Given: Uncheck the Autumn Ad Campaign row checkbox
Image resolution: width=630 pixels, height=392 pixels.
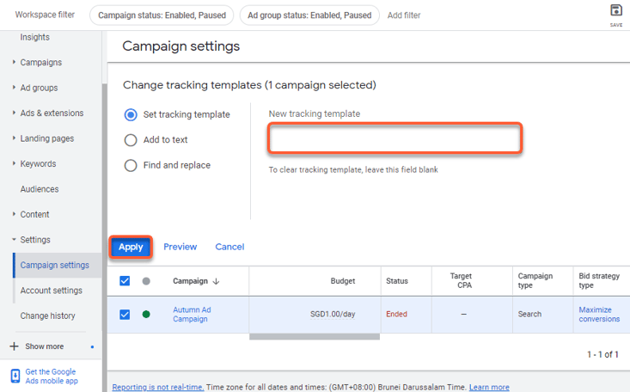Looking at the screenshot, I should point(125,315).
